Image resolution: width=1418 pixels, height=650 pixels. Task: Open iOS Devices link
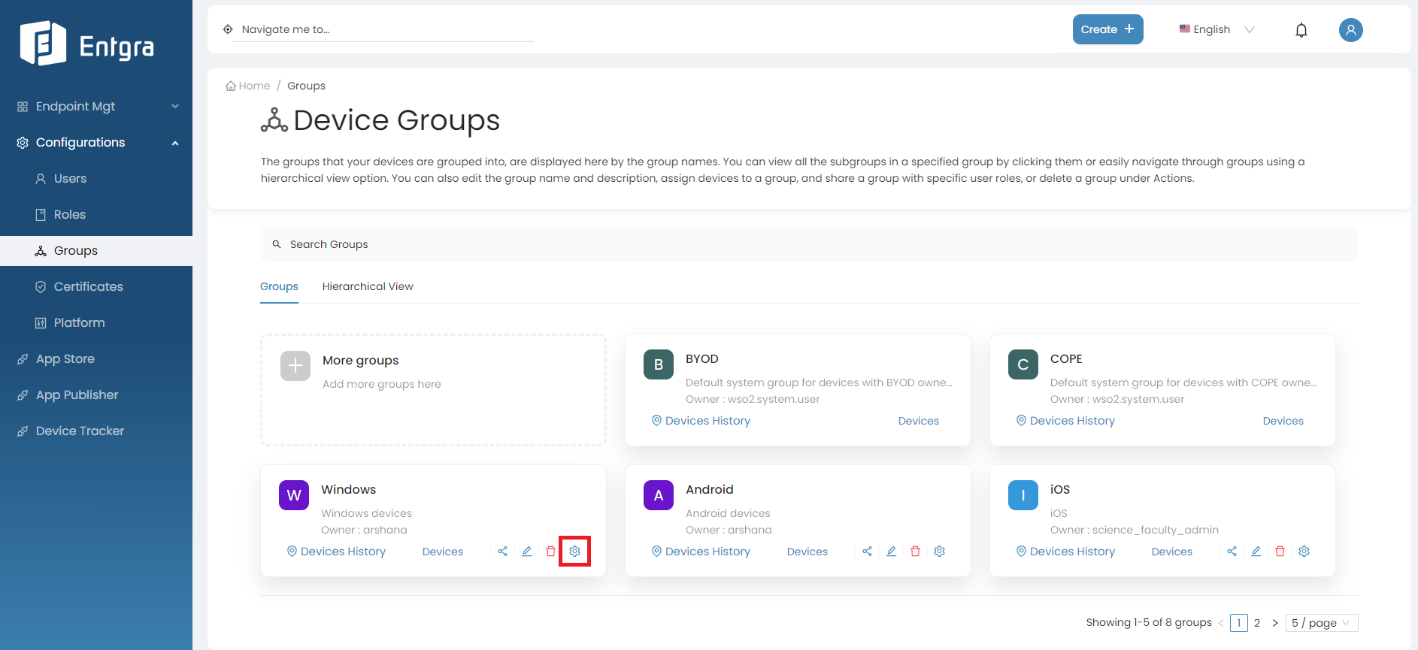[1171, 552]
